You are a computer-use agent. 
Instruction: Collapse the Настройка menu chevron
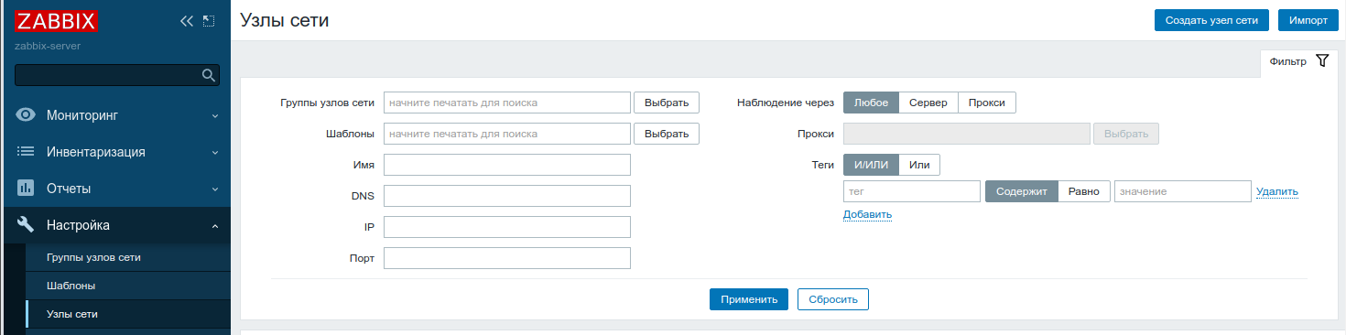[214, 226]
